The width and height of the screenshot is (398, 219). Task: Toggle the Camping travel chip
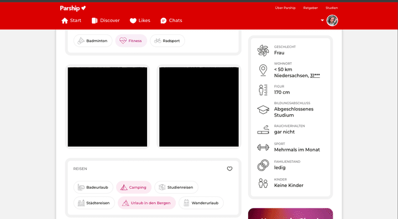click(x=134, y=188)
